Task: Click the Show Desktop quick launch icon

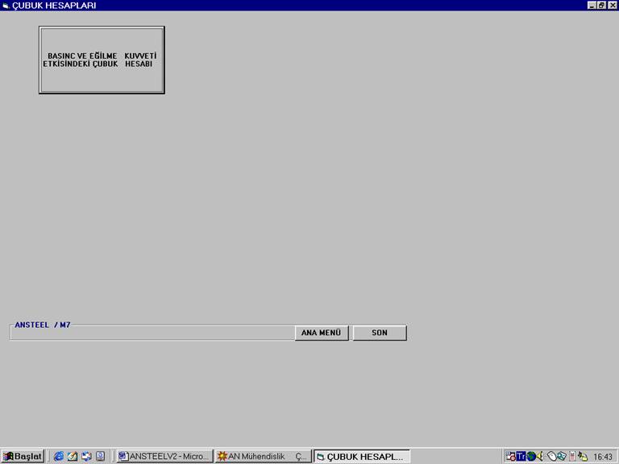Action: tap(73, 456)
